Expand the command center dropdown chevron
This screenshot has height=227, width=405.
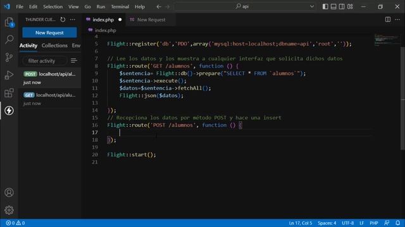click(x=312, y=7)
